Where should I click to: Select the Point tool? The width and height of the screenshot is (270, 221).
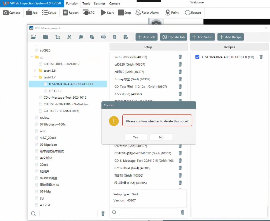pyautogui.click(x=172, y=13)
